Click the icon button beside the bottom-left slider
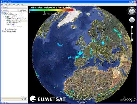 (x=25, y=99)
